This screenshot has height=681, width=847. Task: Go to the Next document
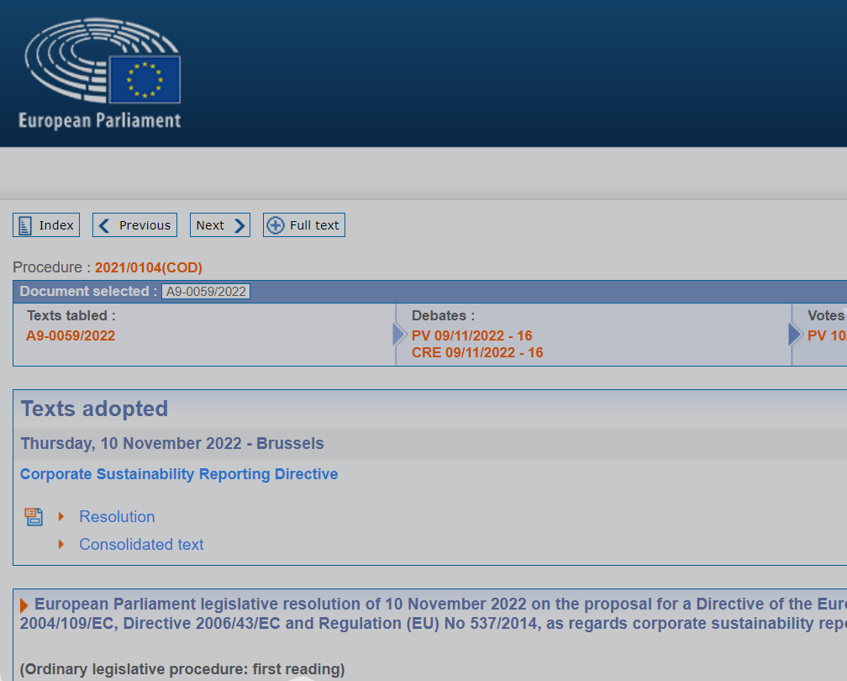(219, 225)
